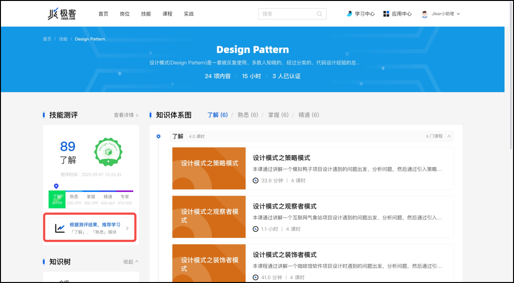Click the 极客 JIKER.COM logo
Image resolution: width=514 pixels, height=283 pixels.
(62, 14)
